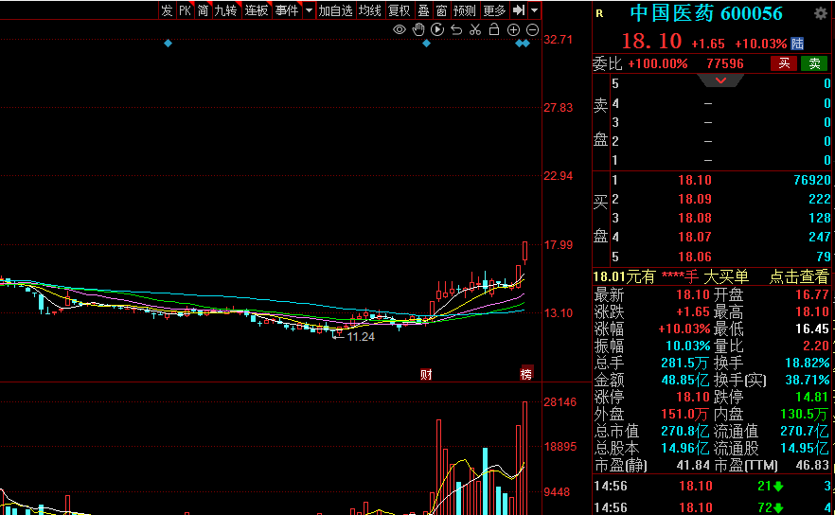The height and width of the screenshot is (515, 835).
Task: Click the arrow-to-bar collapse panel icon
Action: point(519,10)
